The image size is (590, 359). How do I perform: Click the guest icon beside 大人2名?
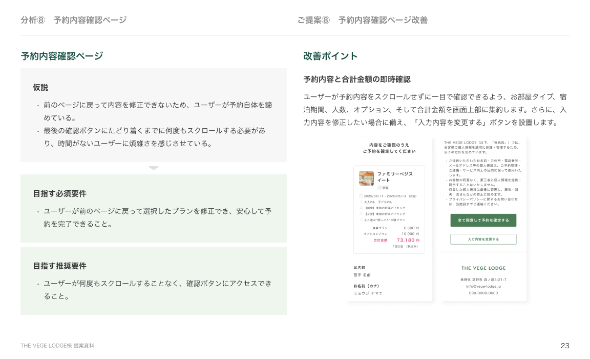click(x=361, y=202)
